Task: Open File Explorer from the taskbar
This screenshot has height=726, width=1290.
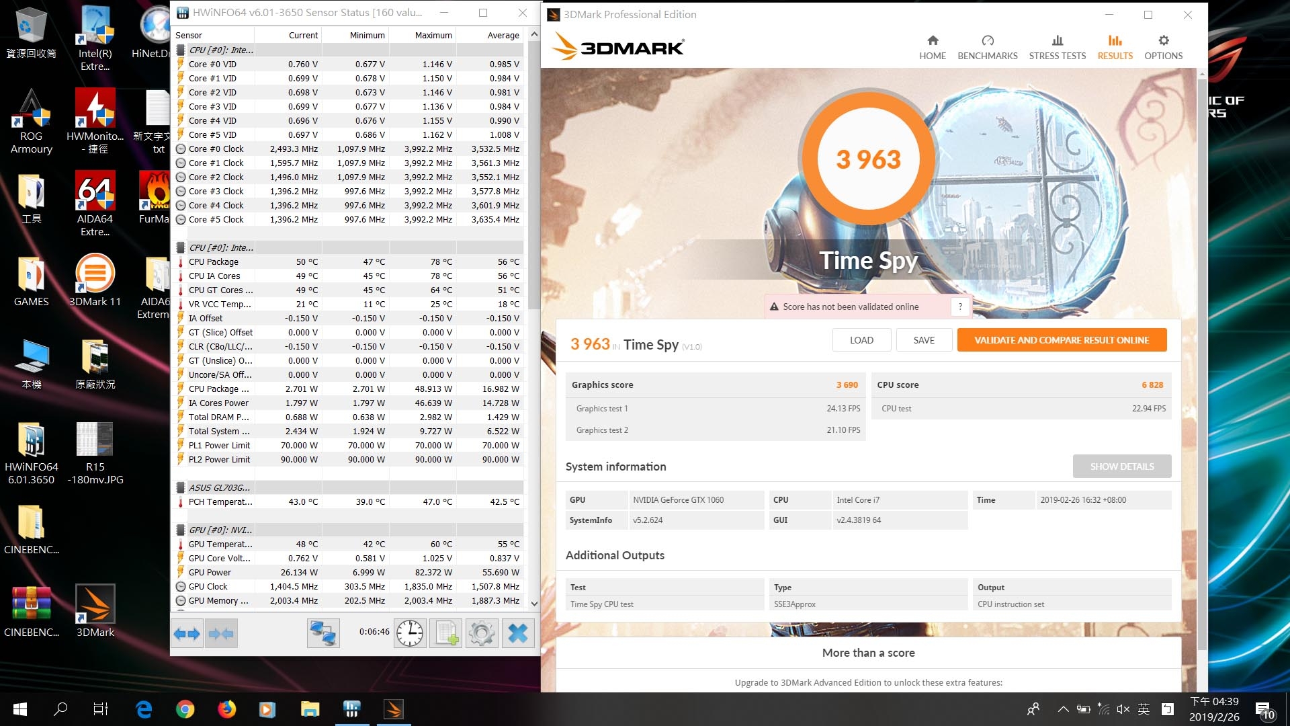Action: [310, 709]
